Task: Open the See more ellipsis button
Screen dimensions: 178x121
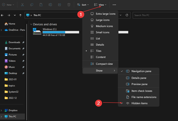Action: click(x=115, y=5)
